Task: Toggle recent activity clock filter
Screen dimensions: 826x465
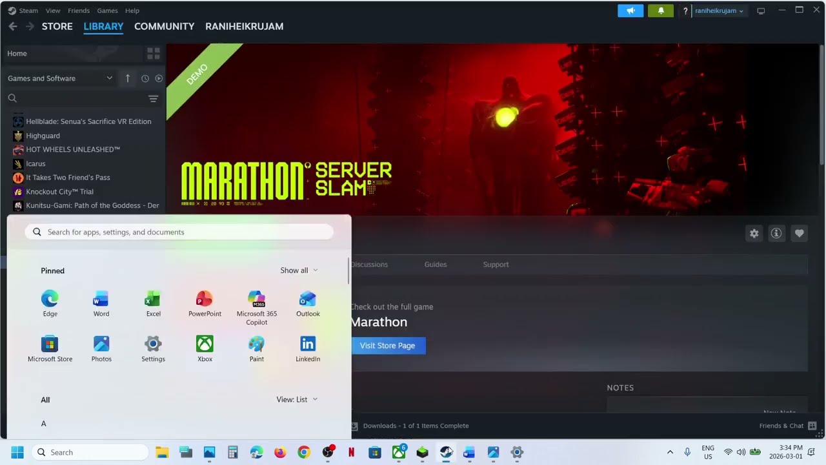Action: (x=145, y=78)
